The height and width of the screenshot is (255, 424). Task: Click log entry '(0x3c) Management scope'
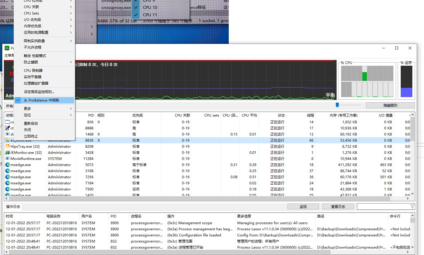190,223
